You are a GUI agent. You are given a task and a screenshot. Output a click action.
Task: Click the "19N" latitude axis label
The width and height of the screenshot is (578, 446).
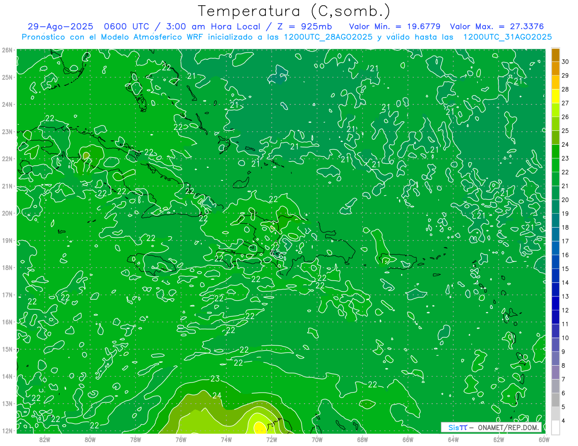pos(7,241)
